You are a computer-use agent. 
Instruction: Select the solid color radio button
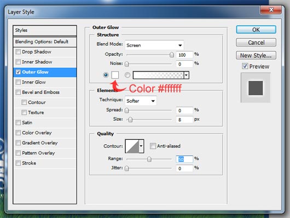(x=106, y=75)
